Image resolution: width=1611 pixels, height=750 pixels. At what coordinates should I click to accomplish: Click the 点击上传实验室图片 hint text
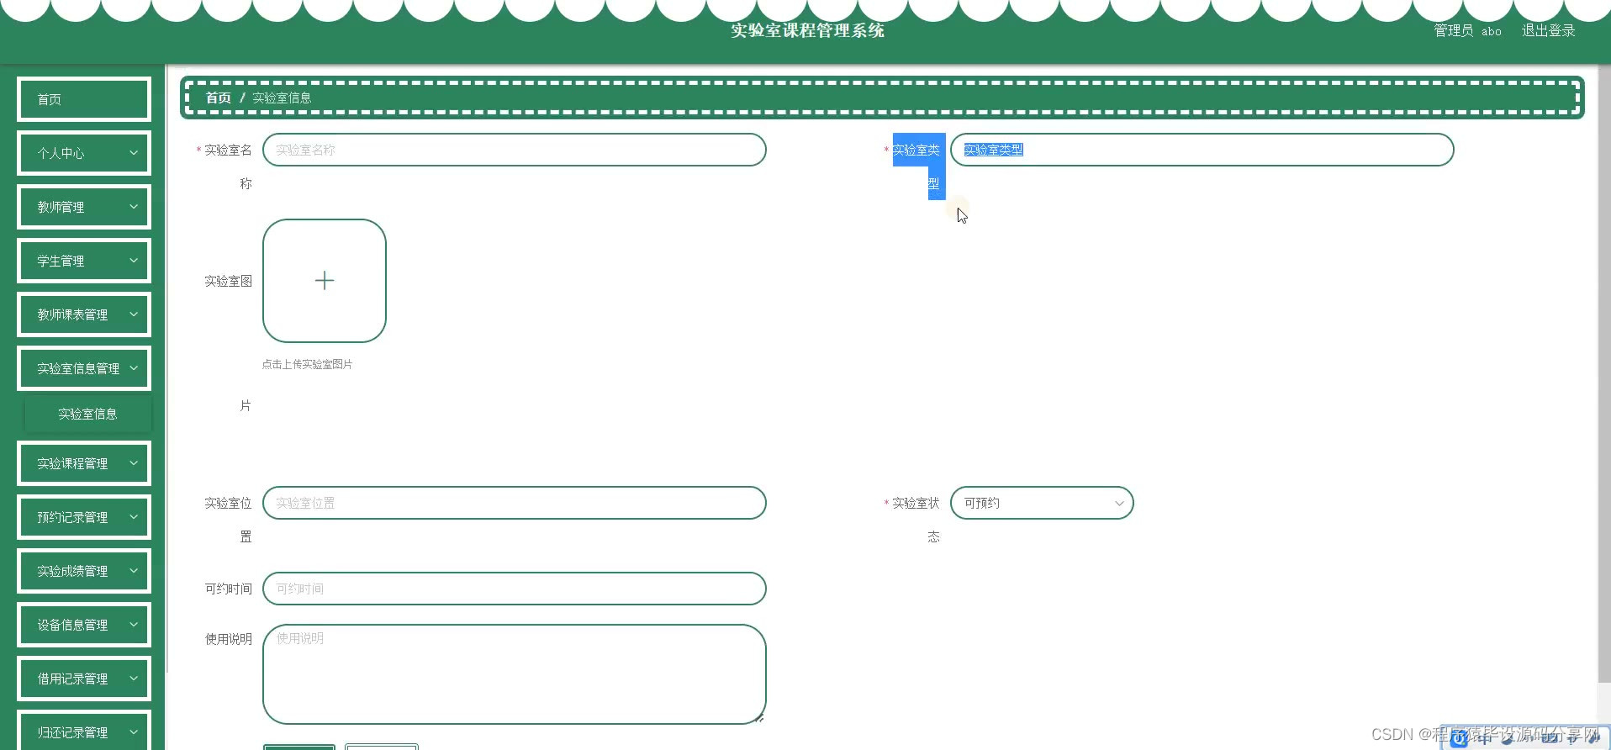click(x=307, y=364)
